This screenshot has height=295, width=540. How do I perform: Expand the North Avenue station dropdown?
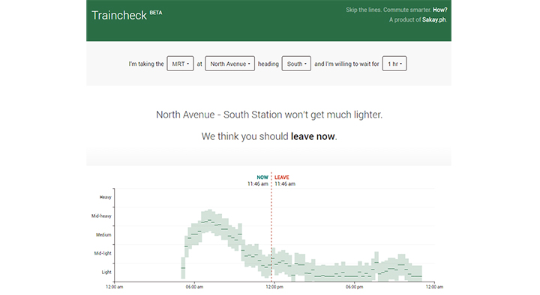229,64
